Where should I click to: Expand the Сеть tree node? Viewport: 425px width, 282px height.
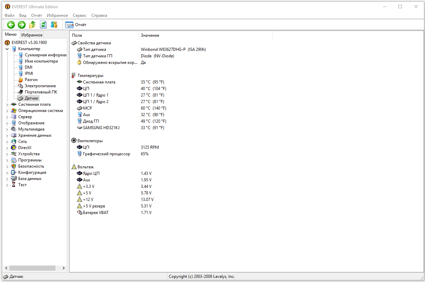(x=7, y=142)
